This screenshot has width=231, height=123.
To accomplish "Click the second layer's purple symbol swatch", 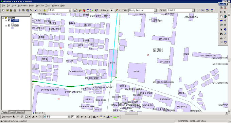I will tap(12, 28).
